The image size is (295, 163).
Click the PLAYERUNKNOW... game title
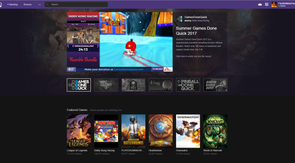point(133,150)
